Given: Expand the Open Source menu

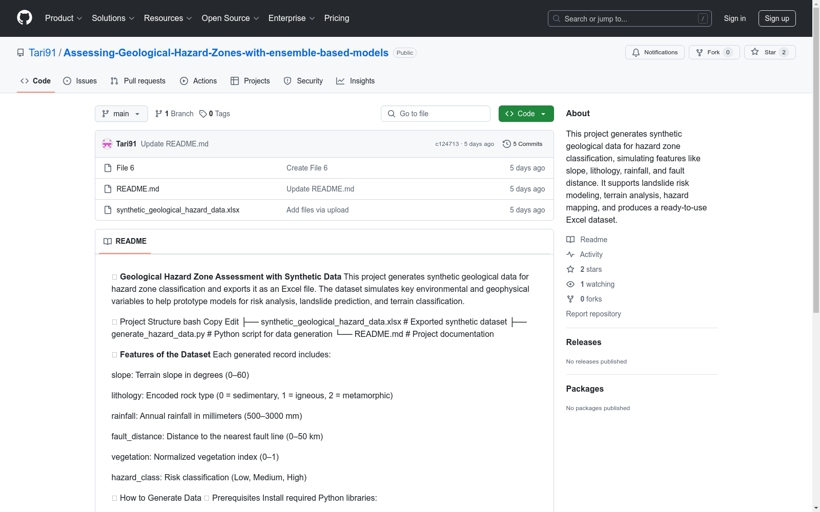Looking at the screenshot, I should point(231,18).
